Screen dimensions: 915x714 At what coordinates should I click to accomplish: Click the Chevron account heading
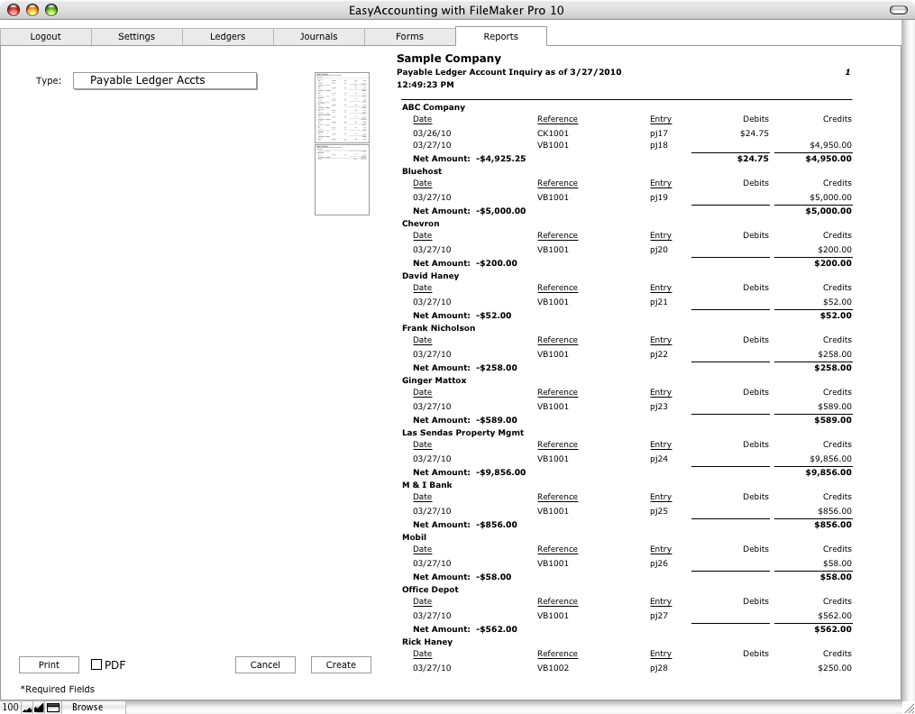421,224
